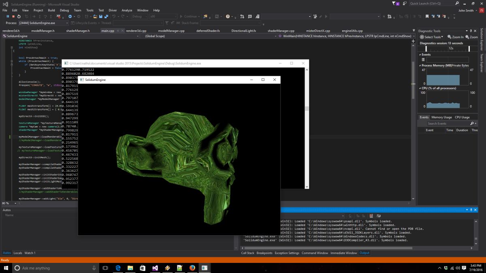Image resolution: width=486 pixels, height=273 pixels.
Task: Restart the debugging session
Action: pos(19,17)
